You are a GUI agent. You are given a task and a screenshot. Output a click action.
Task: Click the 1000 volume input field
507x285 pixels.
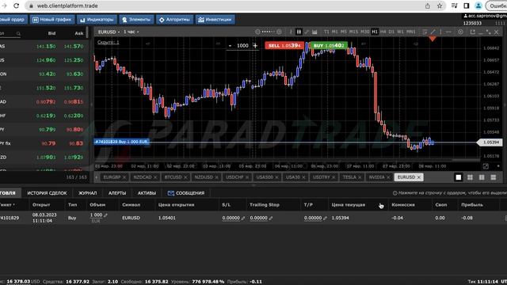coord(242,46)
